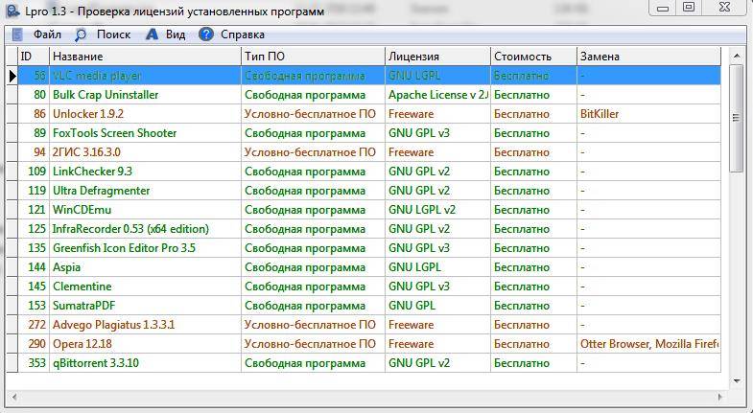This screenshot has height=413, width=753.
Task: Click the horizontal scrollbar left arrow
Action: 14,397
